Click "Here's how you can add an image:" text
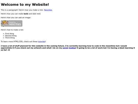 [x=16, y=18]
